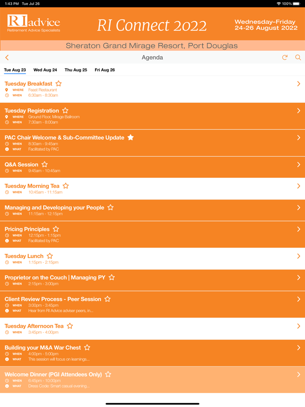The image size is (305, 407).
Task: Click 'Hear from RI Advice adviser peers' text
Action: [61, 311]
